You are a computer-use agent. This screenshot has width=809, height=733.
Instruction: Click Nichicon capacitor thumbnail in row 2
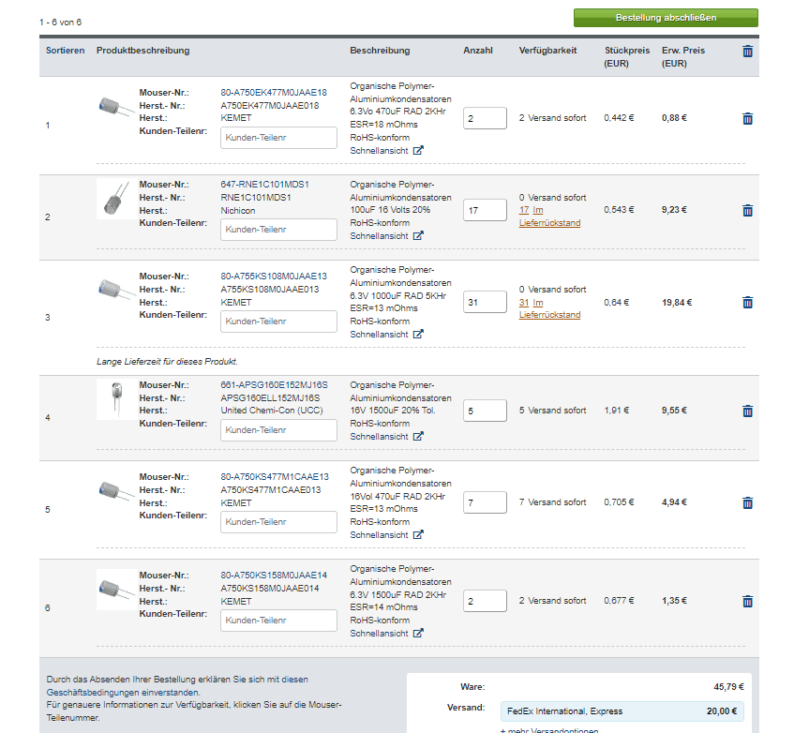pyautogui.click(x=116, y=199)
